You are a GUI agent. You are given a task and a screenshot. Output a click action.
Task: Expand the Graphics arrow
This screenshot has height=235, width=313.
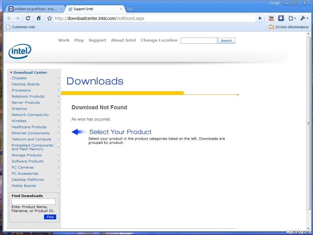[58, 109]
